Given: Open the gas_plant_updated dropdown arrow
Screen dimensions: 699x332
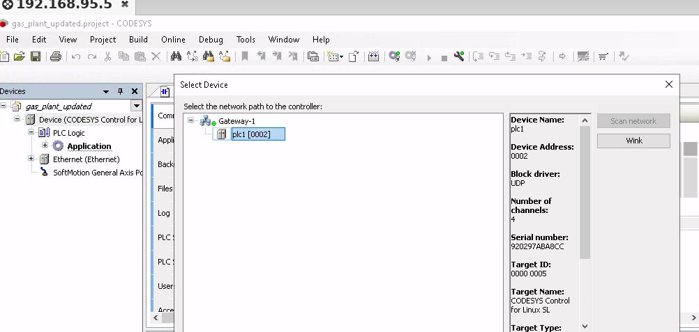Looking at the screenshot, I should [x=136, y=106].
